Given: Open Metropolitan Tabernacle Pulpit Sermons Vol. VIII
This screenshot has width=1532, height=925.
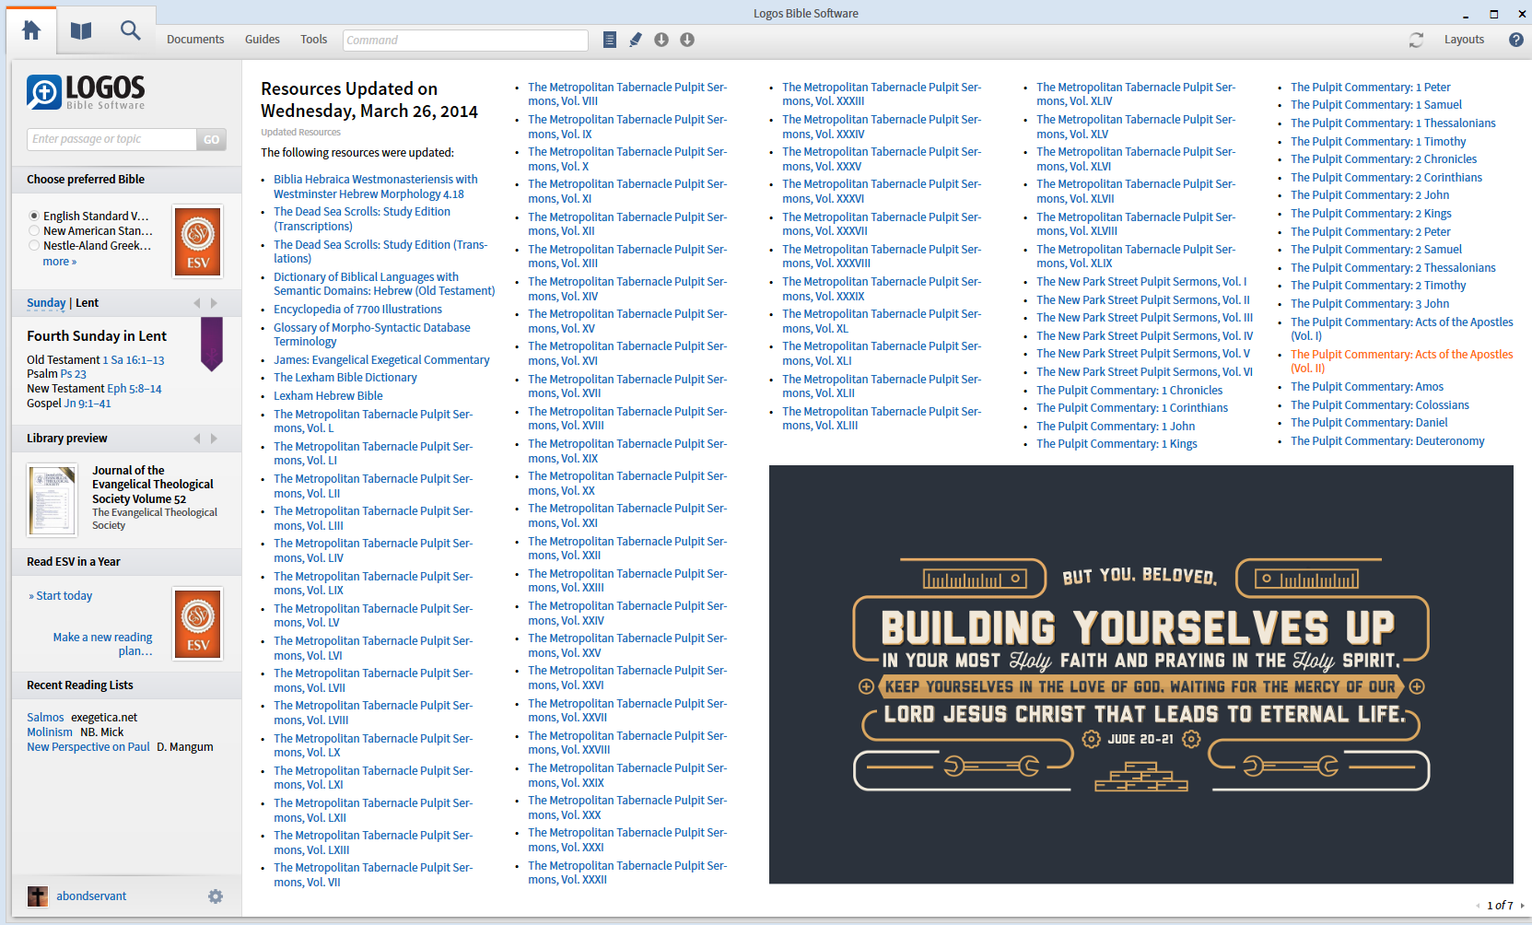Looking at the screenshot, I should [627, 94].
